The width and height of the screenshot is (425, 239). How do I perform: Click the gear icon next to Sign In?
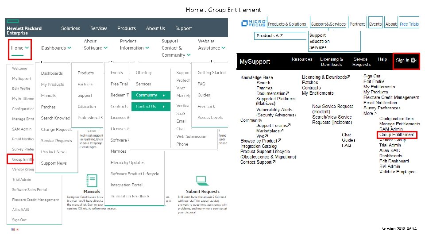click(x=413, y=60)
